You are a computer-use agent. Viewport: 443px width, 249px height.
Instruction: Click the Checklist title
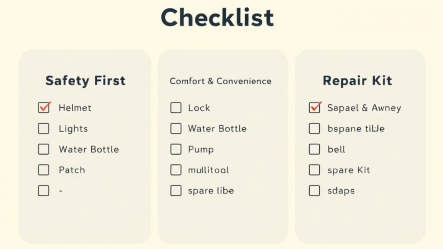tap(217, 17)
